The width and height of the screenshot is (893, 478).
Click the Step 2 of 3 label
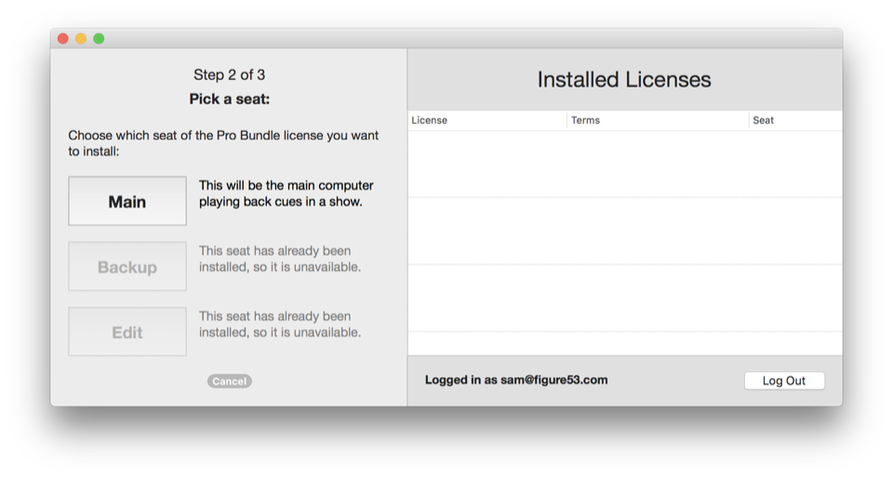click(229, 75)
